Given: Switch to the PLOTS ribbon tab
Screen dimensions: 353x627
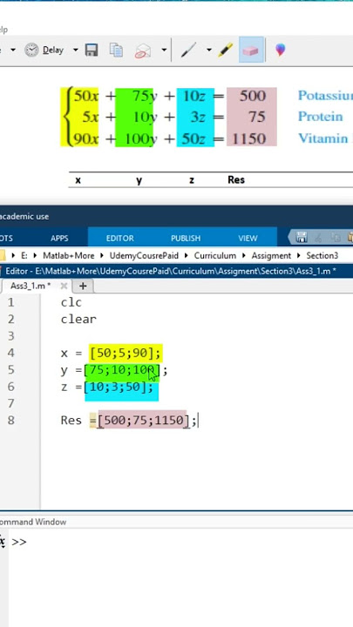Looking at the screenshot, I should click(x=6, y=239).
